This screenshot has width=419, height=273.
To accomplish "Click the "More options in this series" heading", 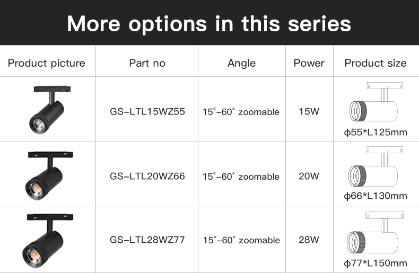I will [x=210, y=24].
